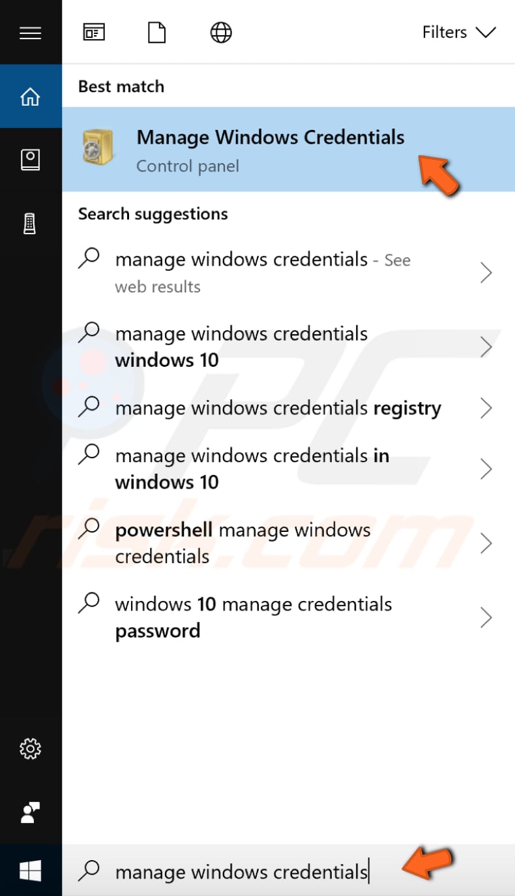Open the hamburger menu
Screen dimensions: 515x896
coord(30,33)
